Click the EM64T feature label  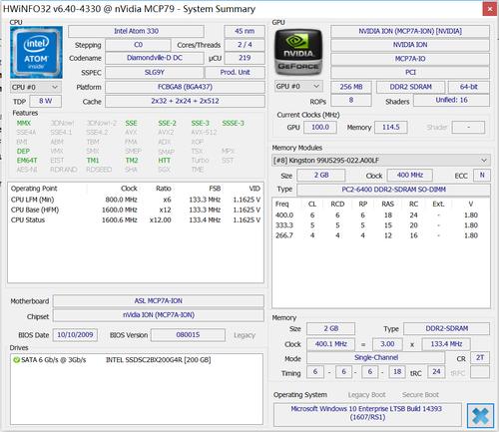27,161
